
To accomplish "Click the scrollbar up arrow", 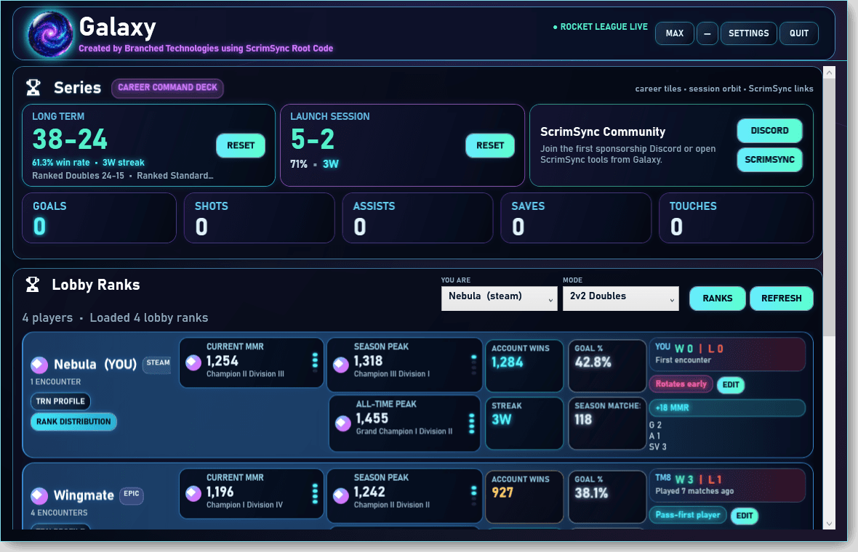I will (829, 72).
